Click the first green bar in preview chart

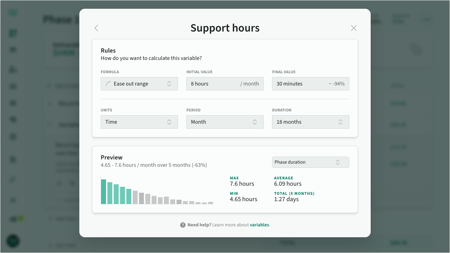(104, 192)
